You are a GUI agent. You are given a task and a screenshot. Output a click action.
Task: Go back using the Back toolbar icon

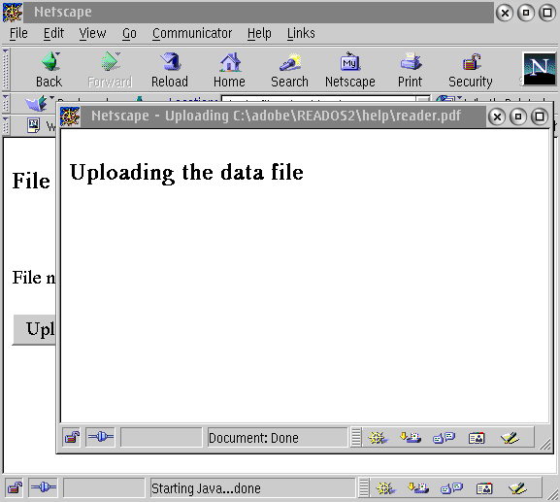click(49, 70)
